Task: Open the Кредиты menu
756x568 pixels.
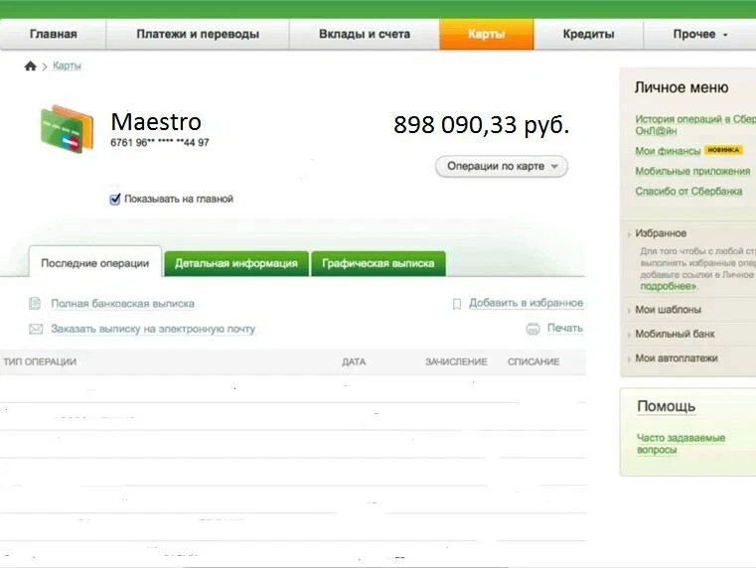Action: [x=589, y=34]
